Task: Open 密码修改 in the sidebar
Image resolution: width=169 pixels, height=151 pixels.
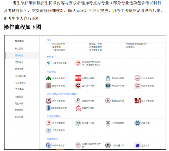Action: pyautogui.click(x=19, y=110)
